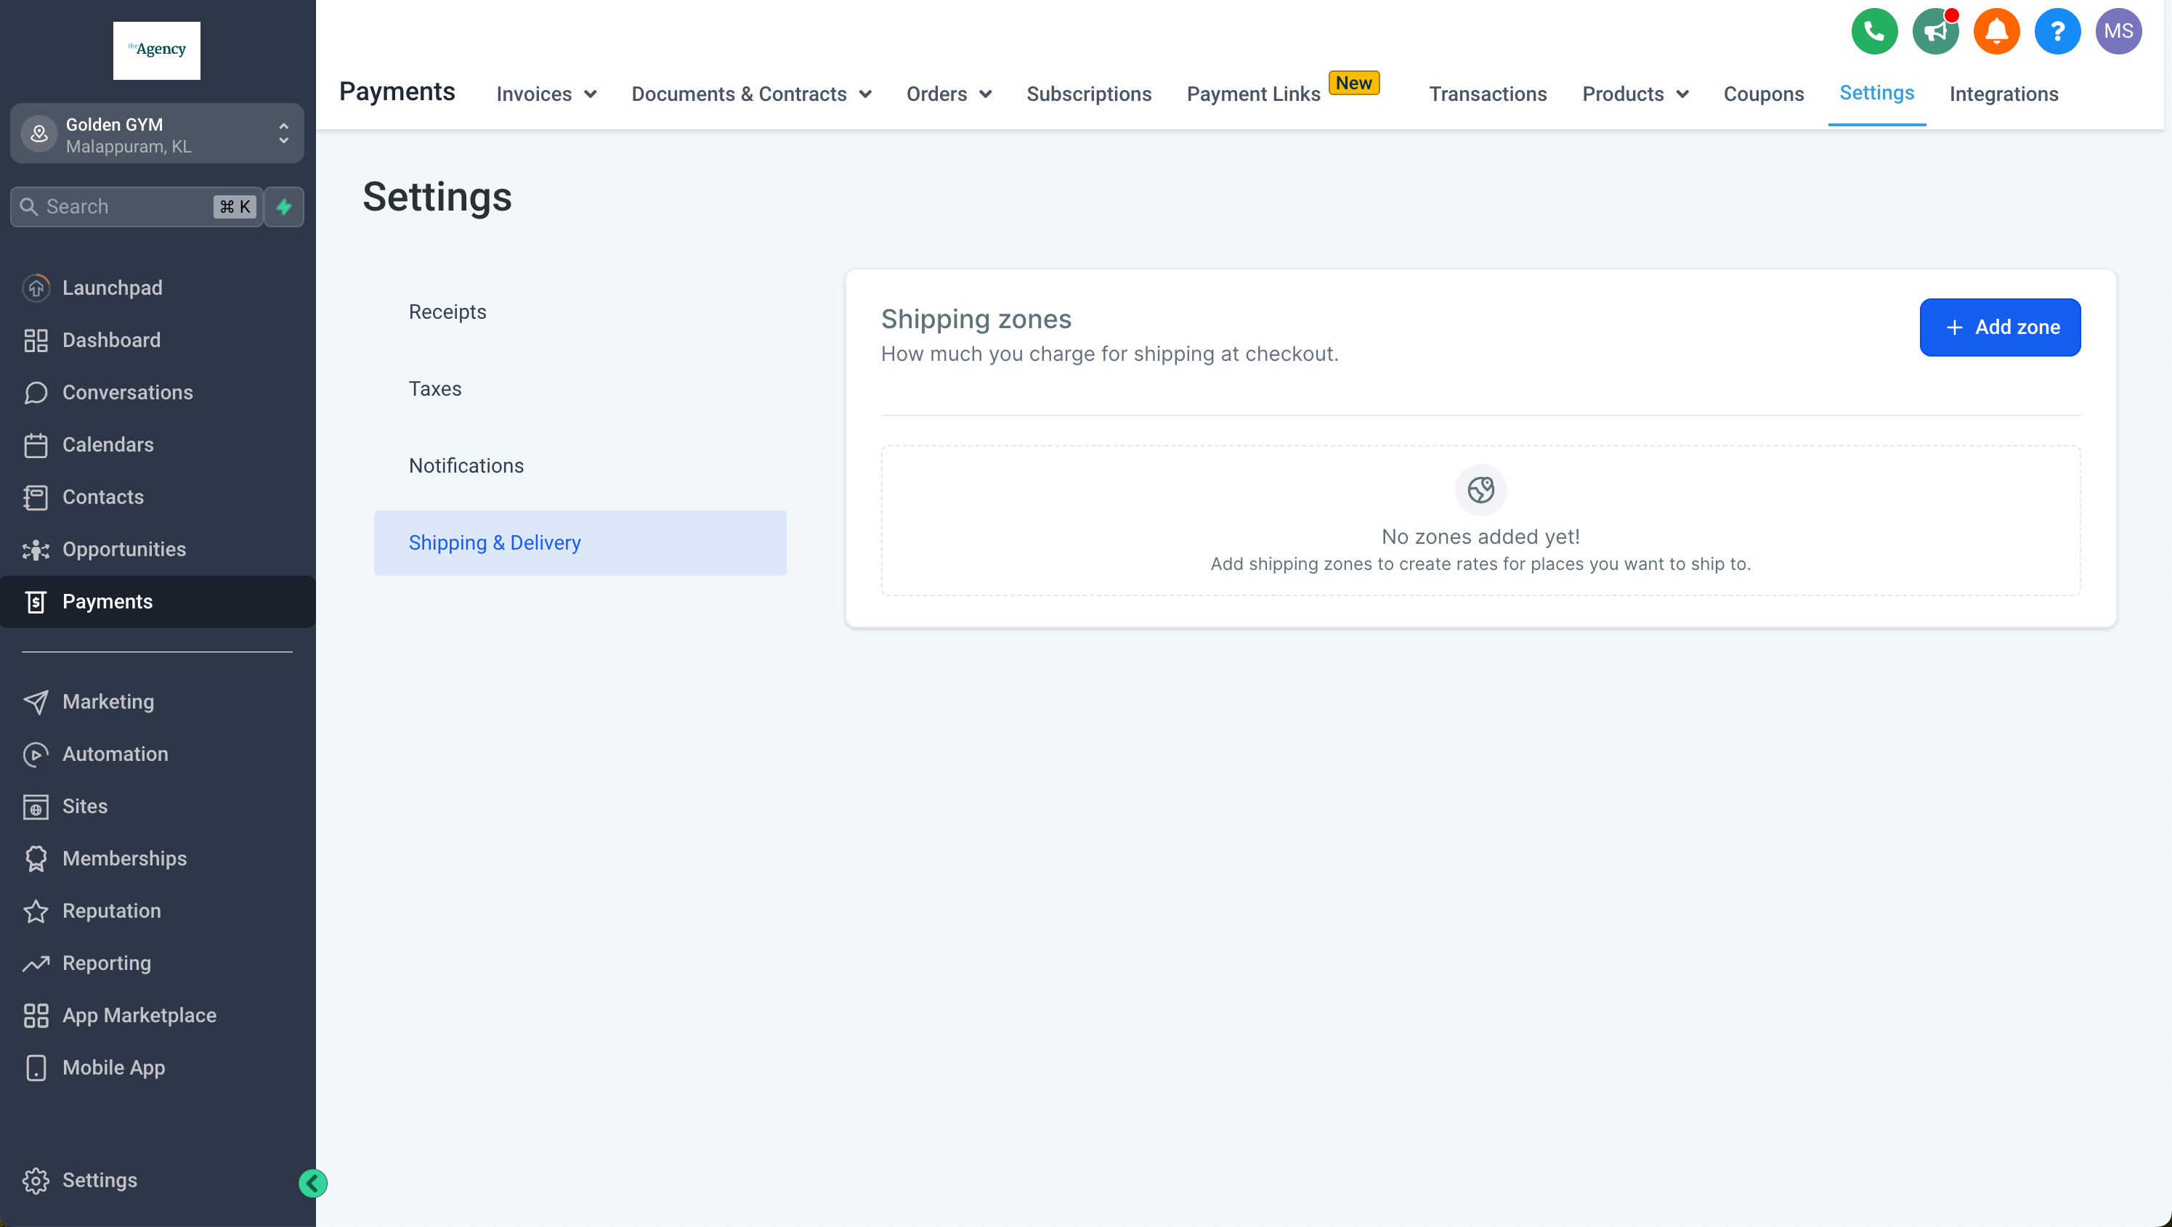This screenshot has height=1227, width=2172.
Task: Select the Taxes settings section
Action: point(435,388)
